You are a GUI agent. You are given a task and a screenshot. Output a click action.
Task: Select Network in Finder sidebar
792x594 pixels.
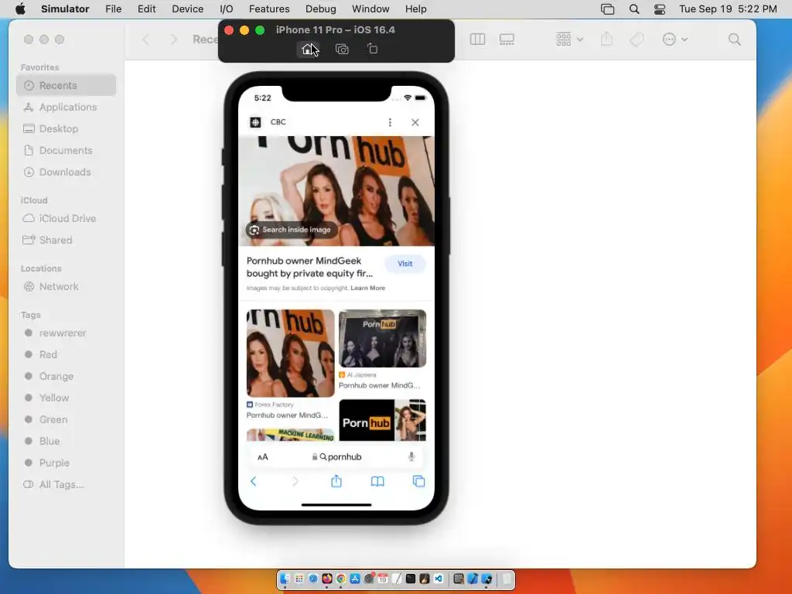point(67,287)
